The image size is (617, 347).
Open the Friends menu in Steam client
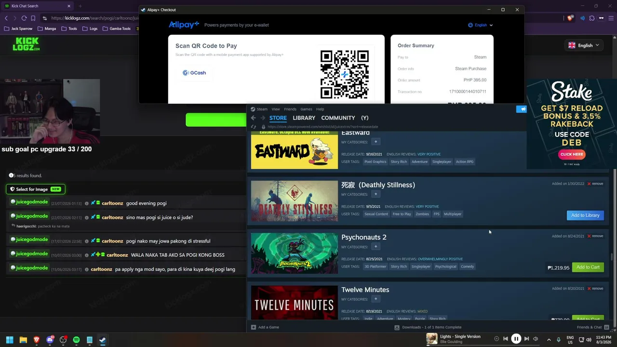coord(290,109)
